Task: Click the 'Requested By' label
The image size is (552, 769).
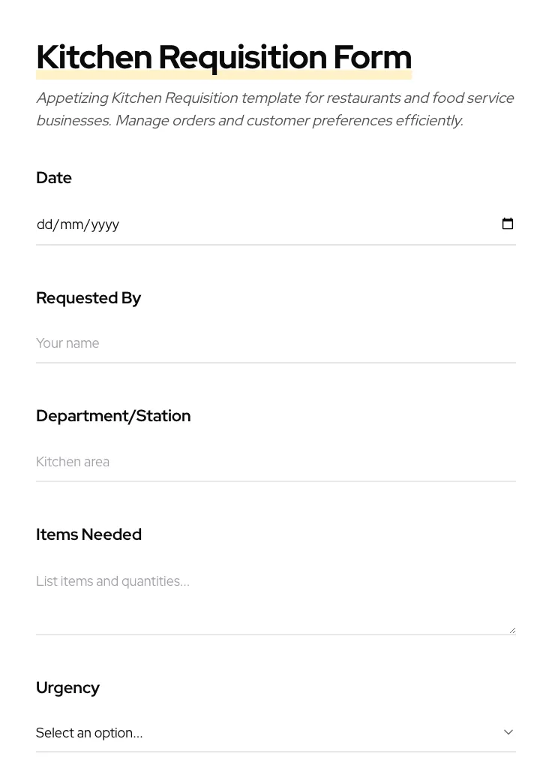Action: (x=88, y=298)
